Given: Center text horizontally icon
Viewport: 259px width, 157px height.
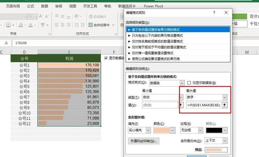Looking at the screenshot, I should (x=63, y=25).
